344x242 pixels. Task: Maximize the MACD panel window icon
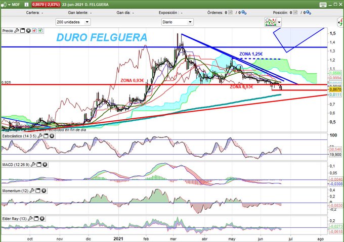point(39,165)
